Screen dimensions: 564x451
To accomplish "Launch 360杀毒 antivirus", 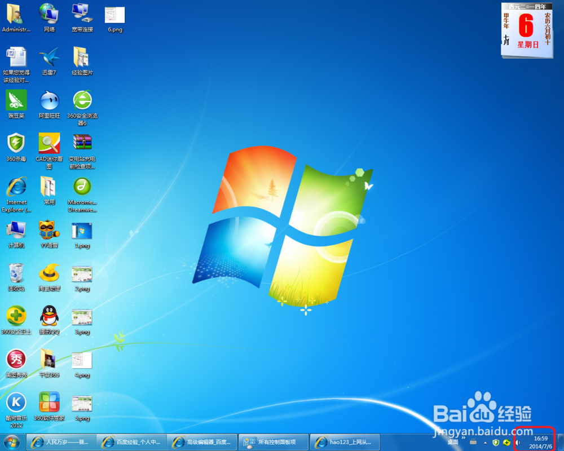I will [x=16, y=148].
